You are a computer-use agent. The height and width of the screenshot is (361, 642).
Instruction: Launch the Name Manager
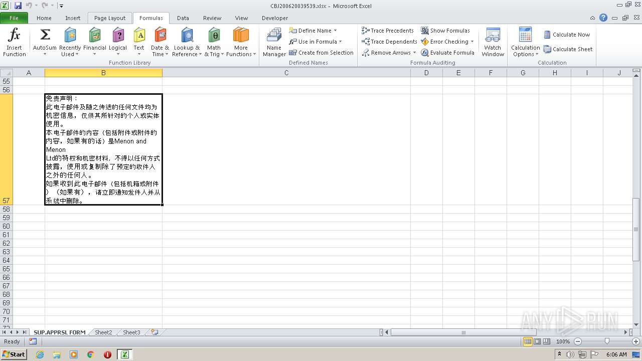click(x=274, y=43)
